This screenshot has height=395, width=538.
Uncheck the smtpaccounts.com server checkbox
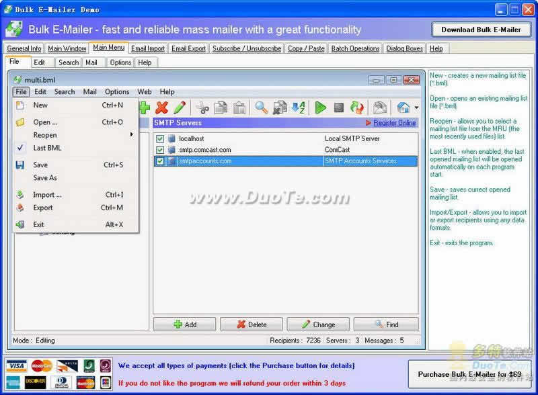coord(160,161)
